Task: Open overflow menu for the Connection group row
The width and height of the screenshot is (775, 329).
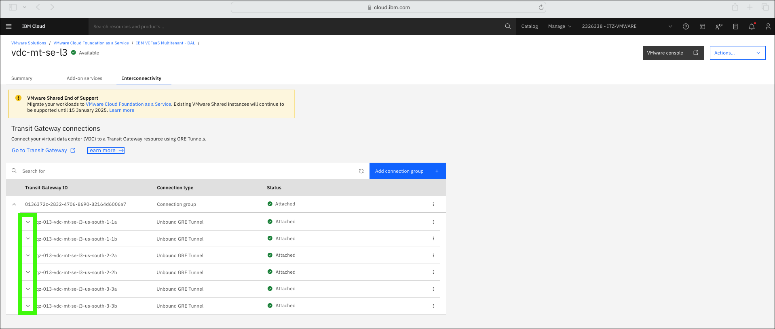Action: [x=433, y=204]
